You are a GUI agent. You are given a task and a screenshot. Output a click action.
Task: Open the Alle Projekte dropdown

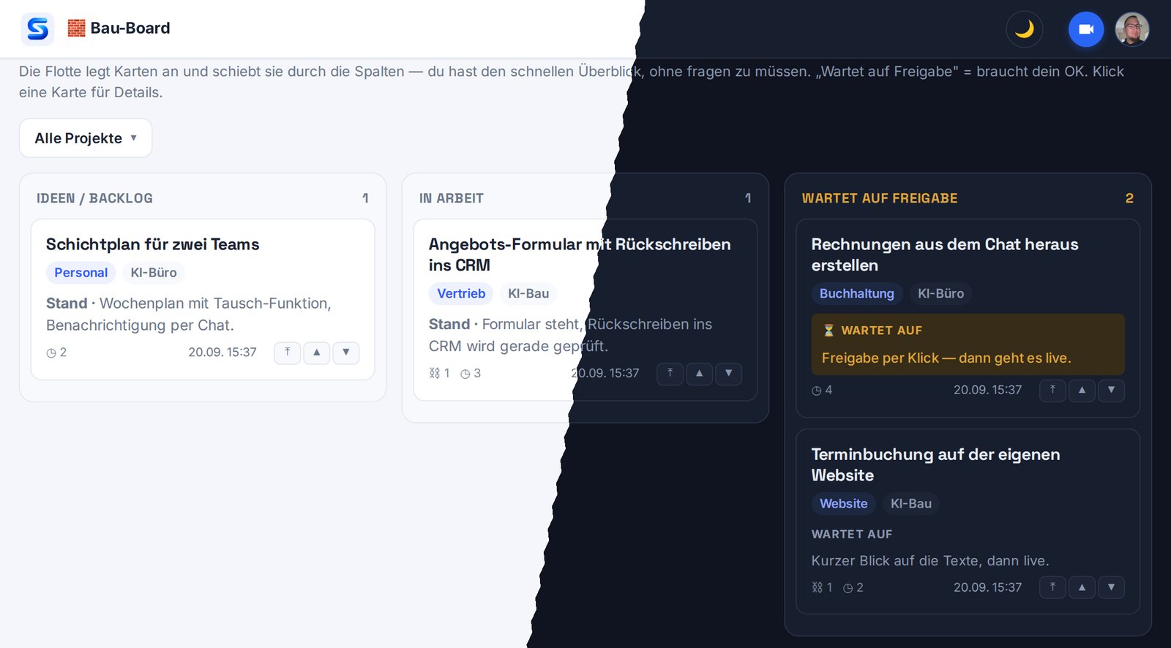pos(86,138)
